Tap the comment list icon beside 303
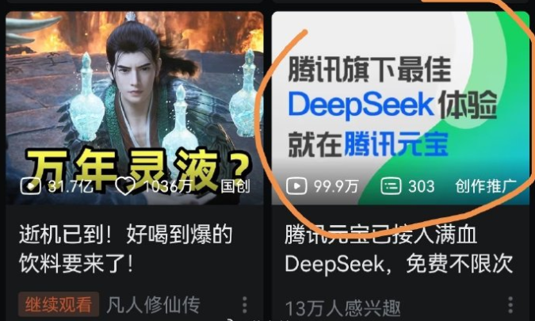The width and height of the screenshot is (535, 321). [x=391, y=186]
